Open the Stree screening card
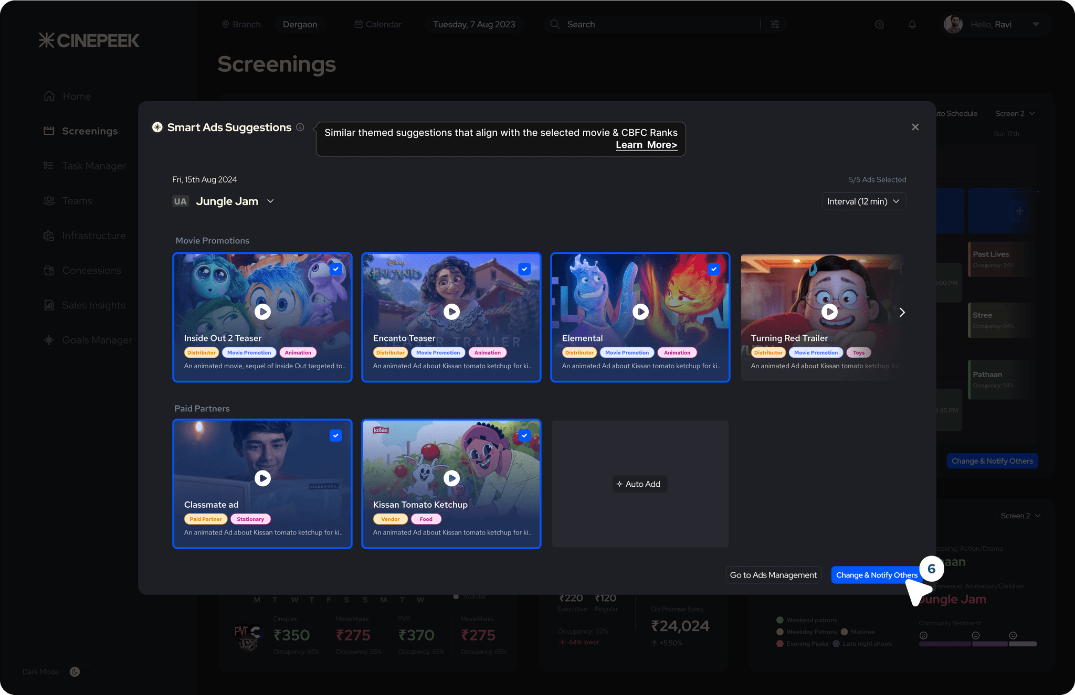The width and height of the screenshot is (1075, 695). coord(1000,320)
